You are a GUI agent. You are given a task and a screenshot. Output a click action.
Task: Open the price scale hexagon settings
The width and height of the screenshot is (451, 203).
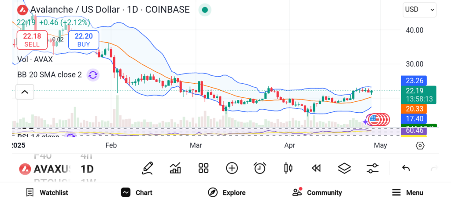(x=420, y=146)
